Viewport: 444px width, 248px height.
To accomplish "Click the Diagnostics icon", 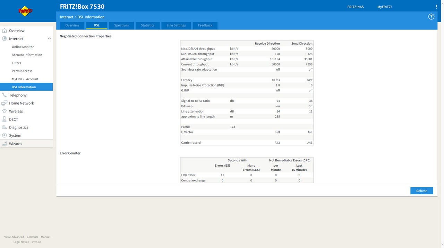I will 5,127.
